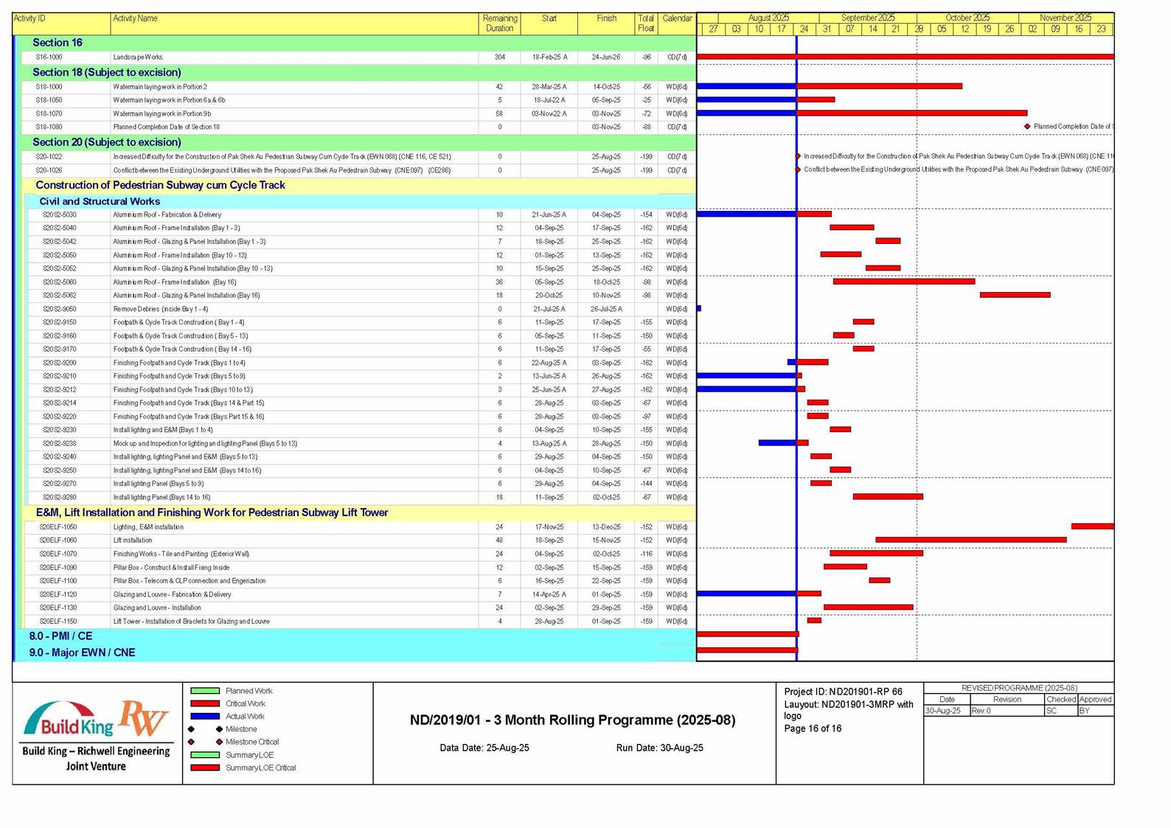Select the November 2025 timeline header
The image size is (1171, 828).
tap(1066, 18)
